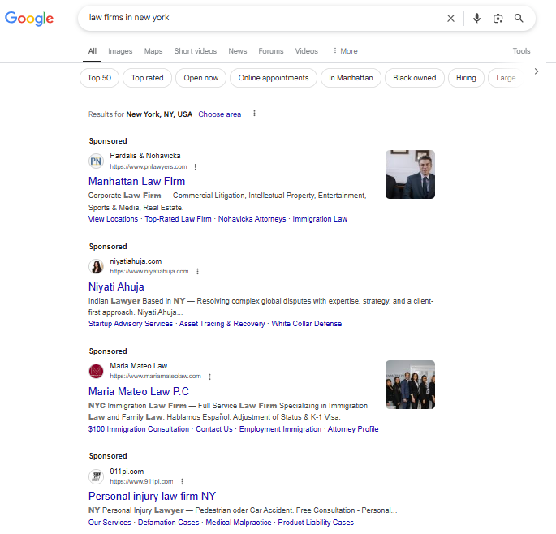Switch to the Maps tab
Screen dimensions: 556x534
pyautogui.click(x=153, y=51)
